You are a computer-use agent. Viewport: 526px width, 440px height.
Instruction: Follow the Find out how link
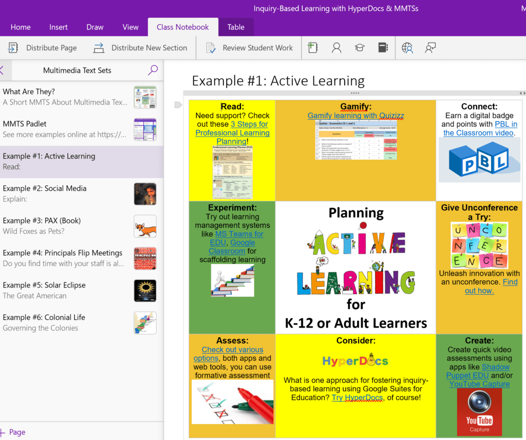(x=491, y=286)
